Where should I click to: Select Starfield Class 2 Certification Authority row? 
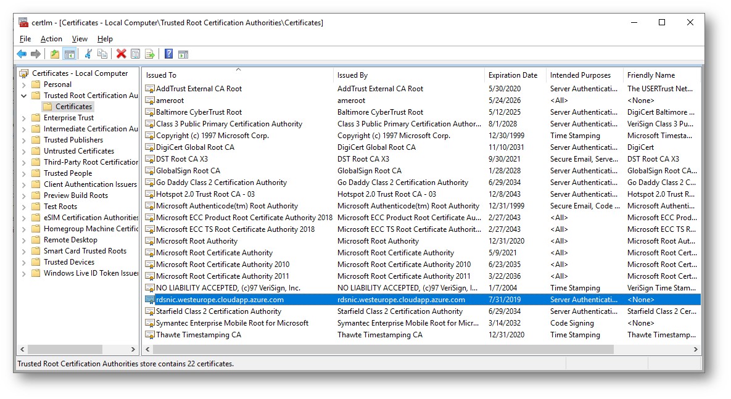point(423,311)
